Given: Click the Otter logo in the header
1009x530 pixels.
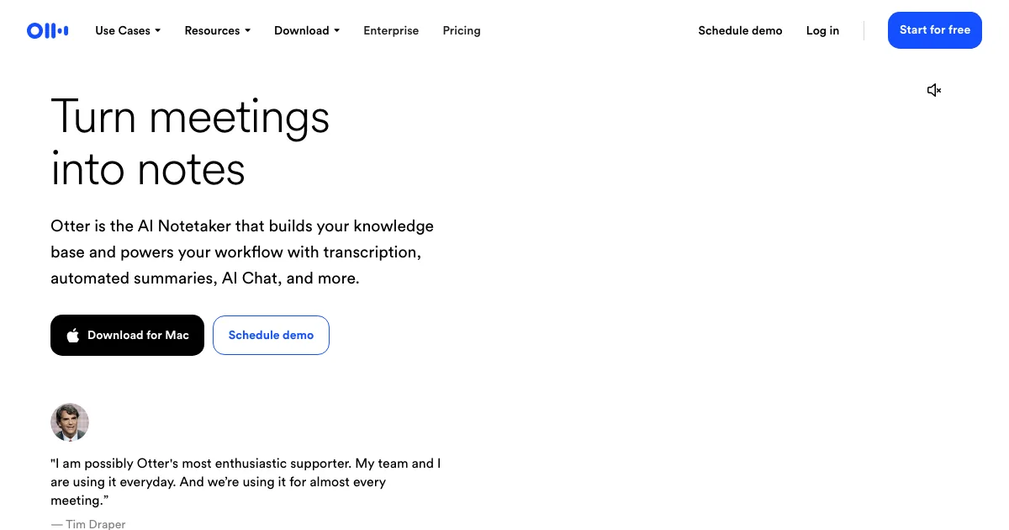Looking at the screenshot, I should click(47, 31).
